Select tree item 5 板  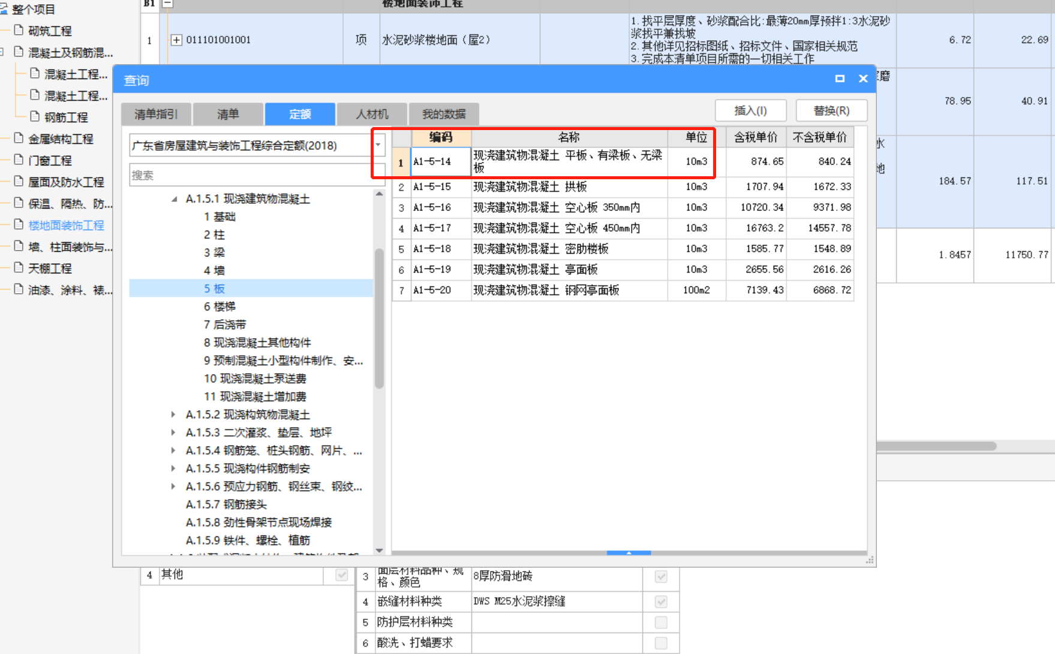[x=214, y=288]
